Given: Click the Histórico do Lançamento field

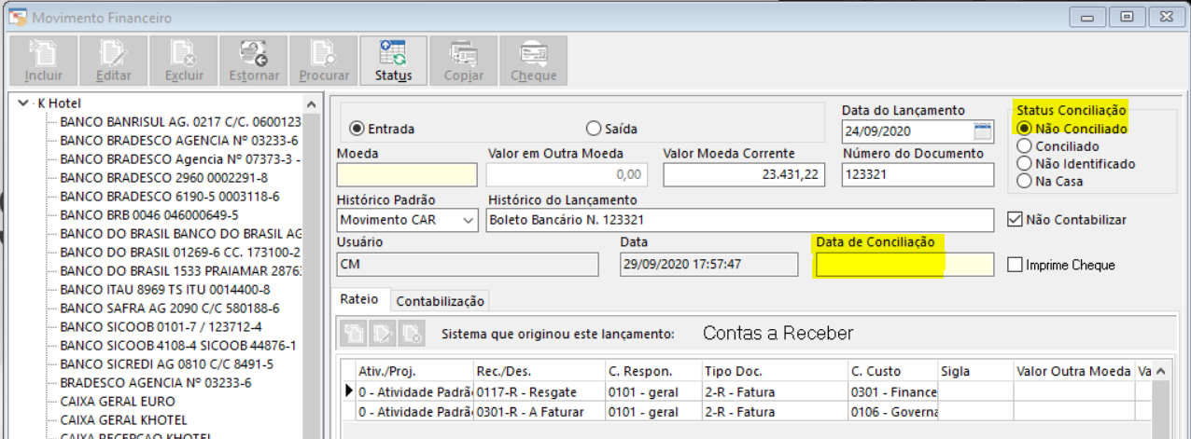Looking at the screenshot, I should click(740, 220).
